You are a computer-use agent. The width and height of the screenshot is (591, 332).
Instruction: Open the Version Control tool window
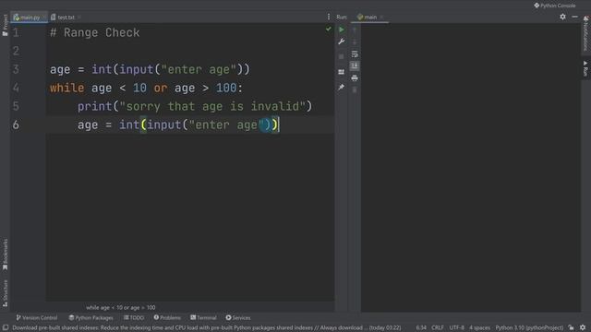coord(37,317)
